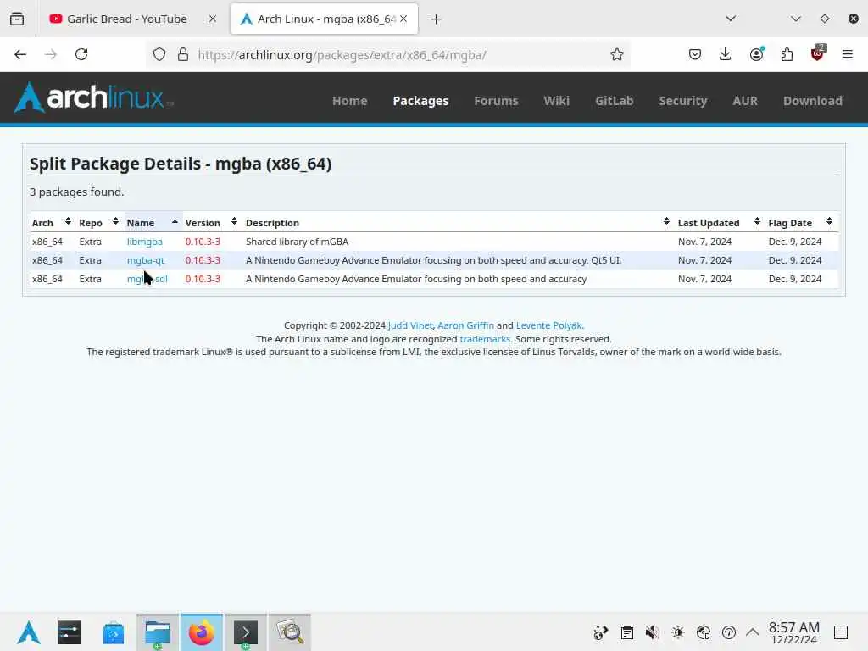Go to the Home nav item

(350, 101)
